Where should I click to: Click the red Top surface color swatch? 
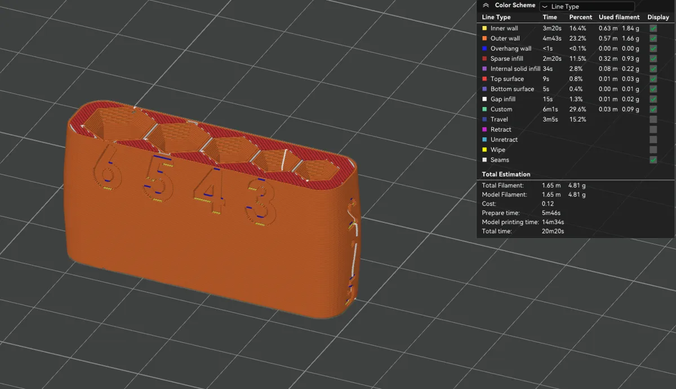pos(484,79)
